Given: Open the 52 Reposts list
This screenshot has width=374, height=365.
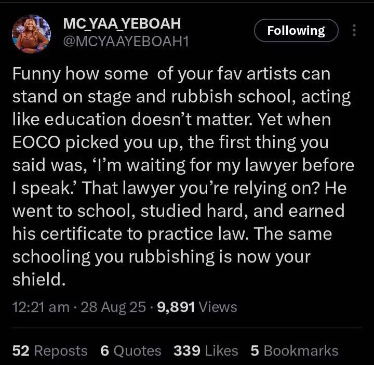Looking at the screenshot, I should point(50,351).
